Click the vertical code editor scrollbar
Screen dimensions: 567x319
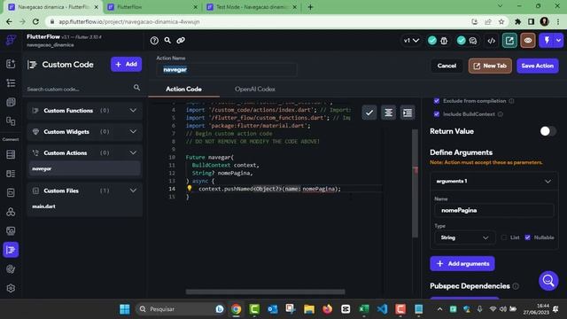(x=415, y=184)
